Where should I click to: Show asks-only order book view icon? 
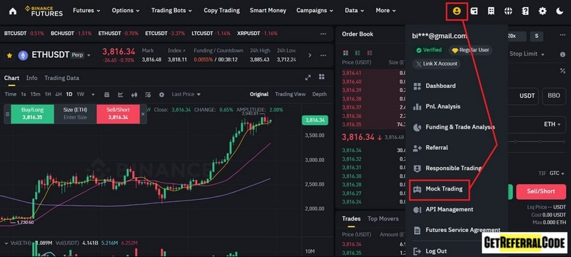[x=370, y=53]
